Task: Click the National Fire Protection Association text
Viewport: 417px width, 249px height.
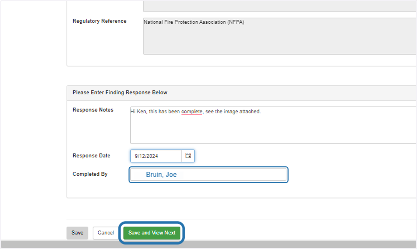Action: (x=194, y=23)
